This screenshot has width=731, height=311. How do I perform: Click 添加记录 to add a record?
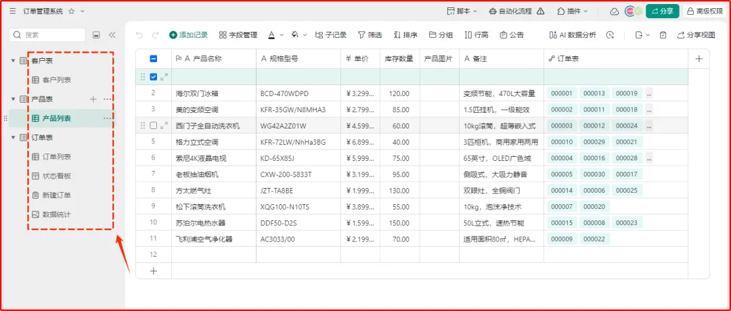(188, 35)
